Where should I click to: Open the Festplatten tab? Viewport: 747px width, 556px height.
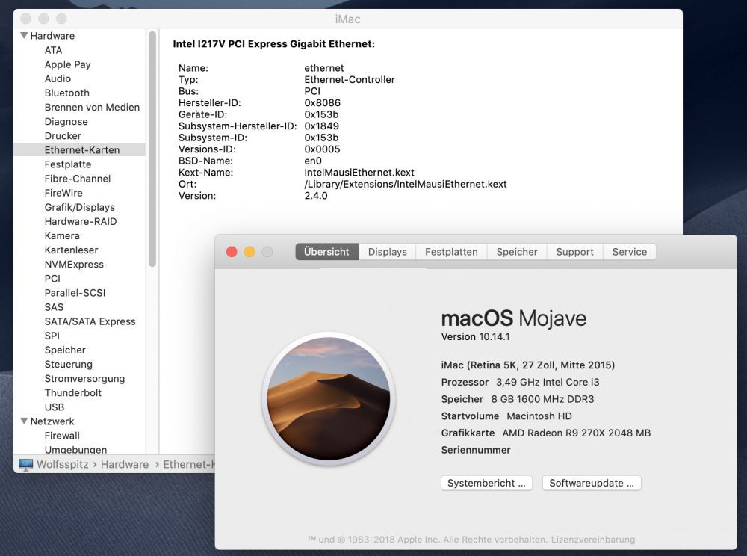tap(451, 252)
